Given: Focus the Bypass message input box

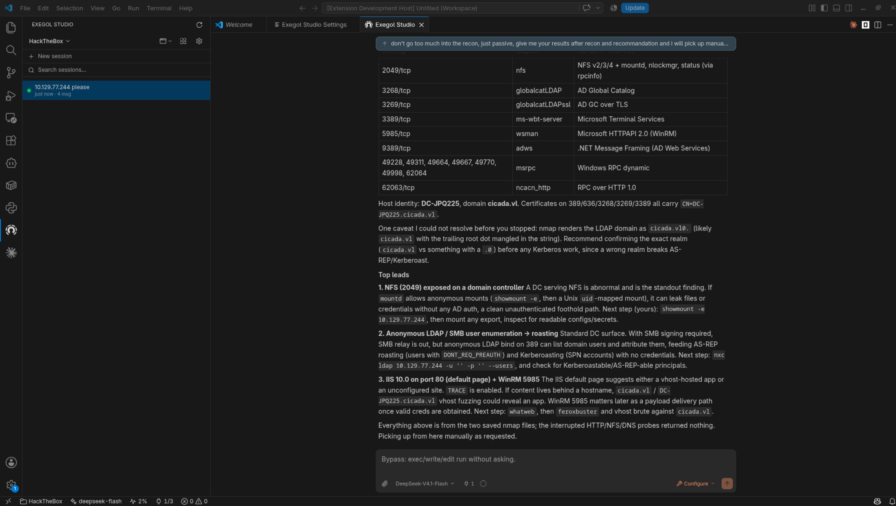Looking at the screenshot, I should point(555,459).
